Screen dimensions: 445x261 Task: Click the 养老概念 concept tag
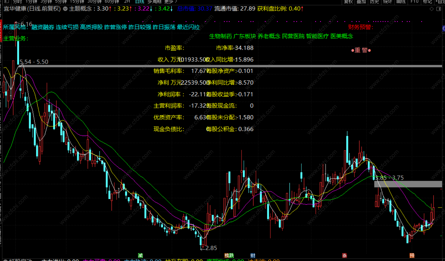pos(269,36)
